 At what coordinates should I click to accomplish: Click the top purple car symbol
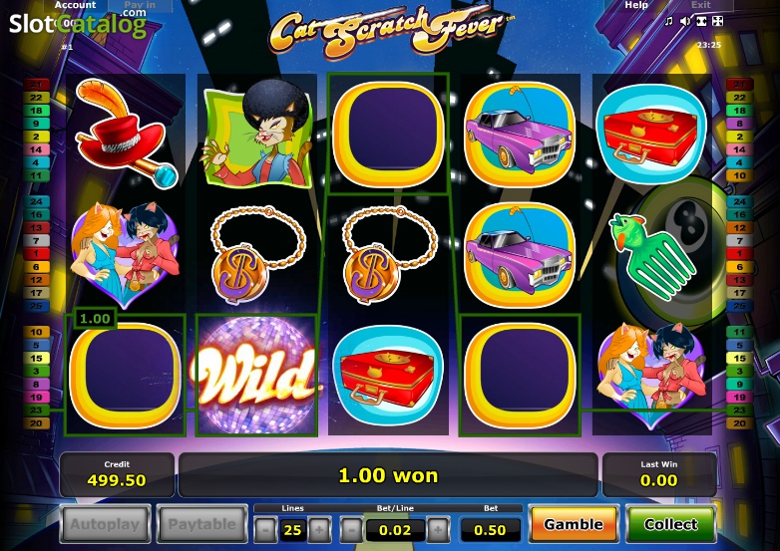point(519,135)
